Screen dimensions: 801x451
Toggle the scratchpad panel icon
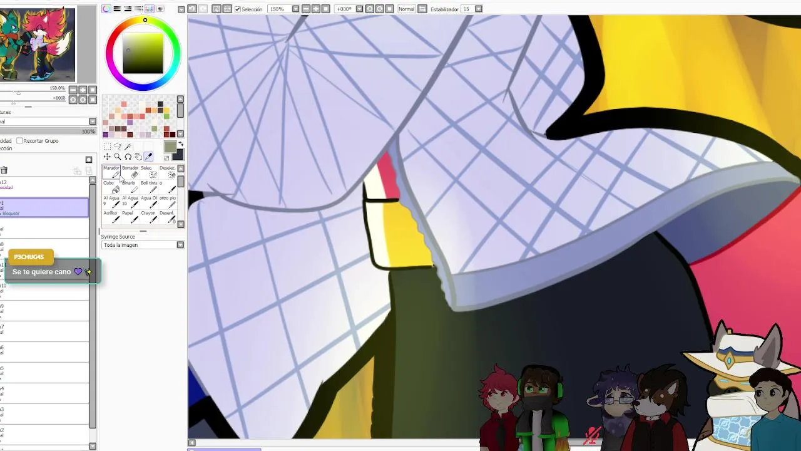coord(160,9)
